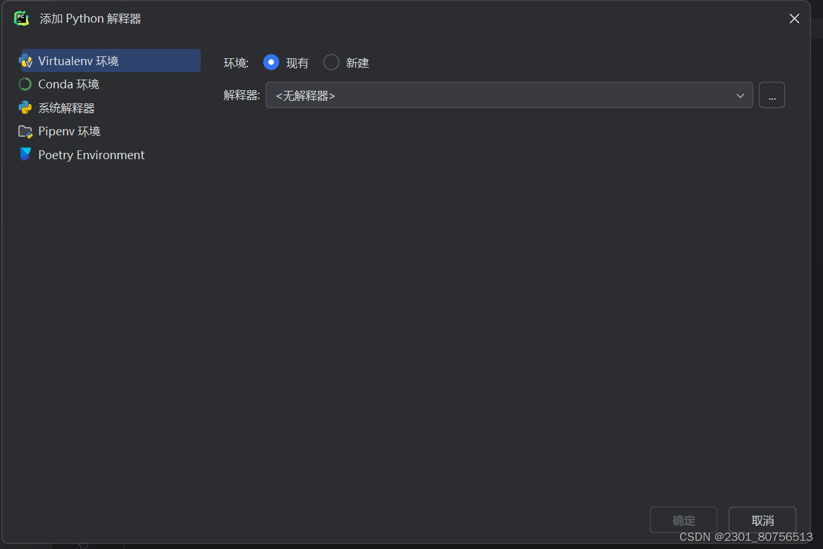823x549 pixels.
Task: Close the 添加 Python 解释器 dialog
Action: [794, 19]
